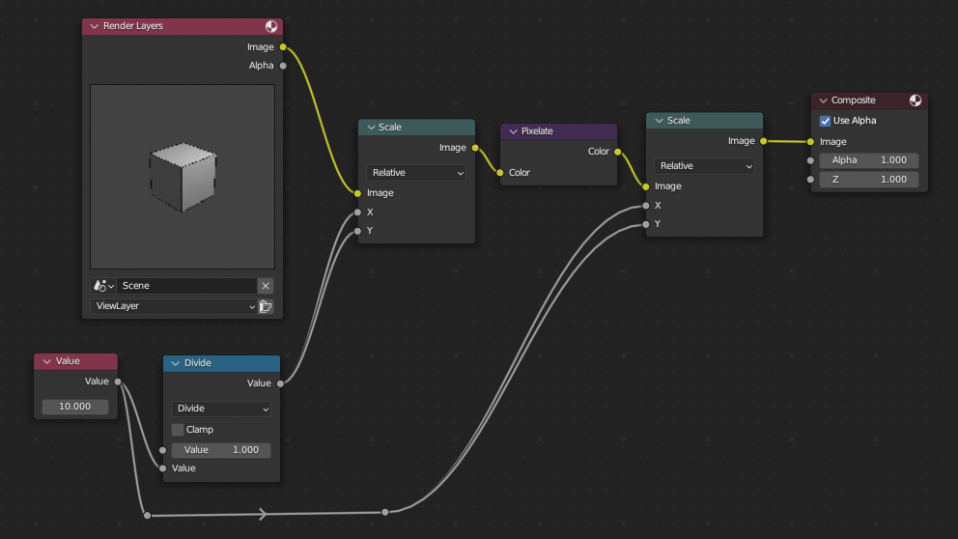
Task: Clear the Scene field with X button
Action: click(266, 286)
